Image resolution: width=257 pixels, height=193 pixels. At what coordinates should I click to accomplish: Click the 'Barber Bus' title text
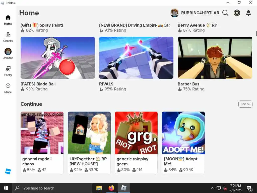pos(188,84)
